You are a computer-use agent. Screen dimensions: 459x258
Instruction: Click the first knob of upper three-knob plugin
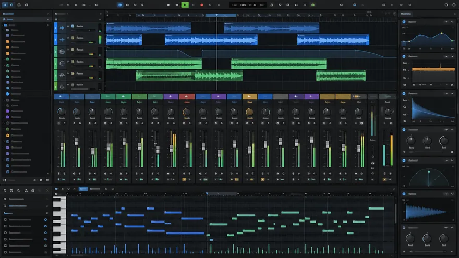411,141
